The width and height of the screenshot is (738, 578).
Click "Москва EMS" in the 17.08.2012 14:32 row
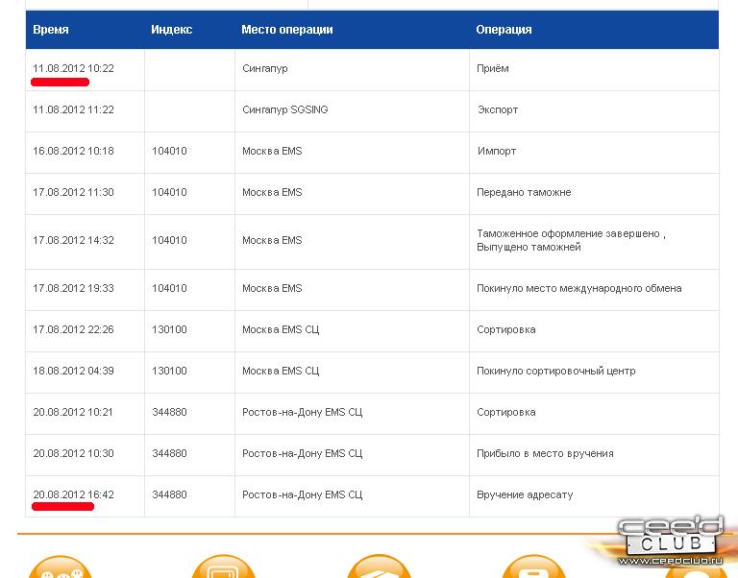pyautogui.click(x=272, y=240)
